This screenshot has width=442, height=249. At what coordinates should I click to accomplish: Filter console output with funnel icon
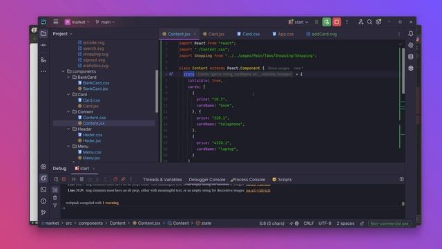[55, 205]
